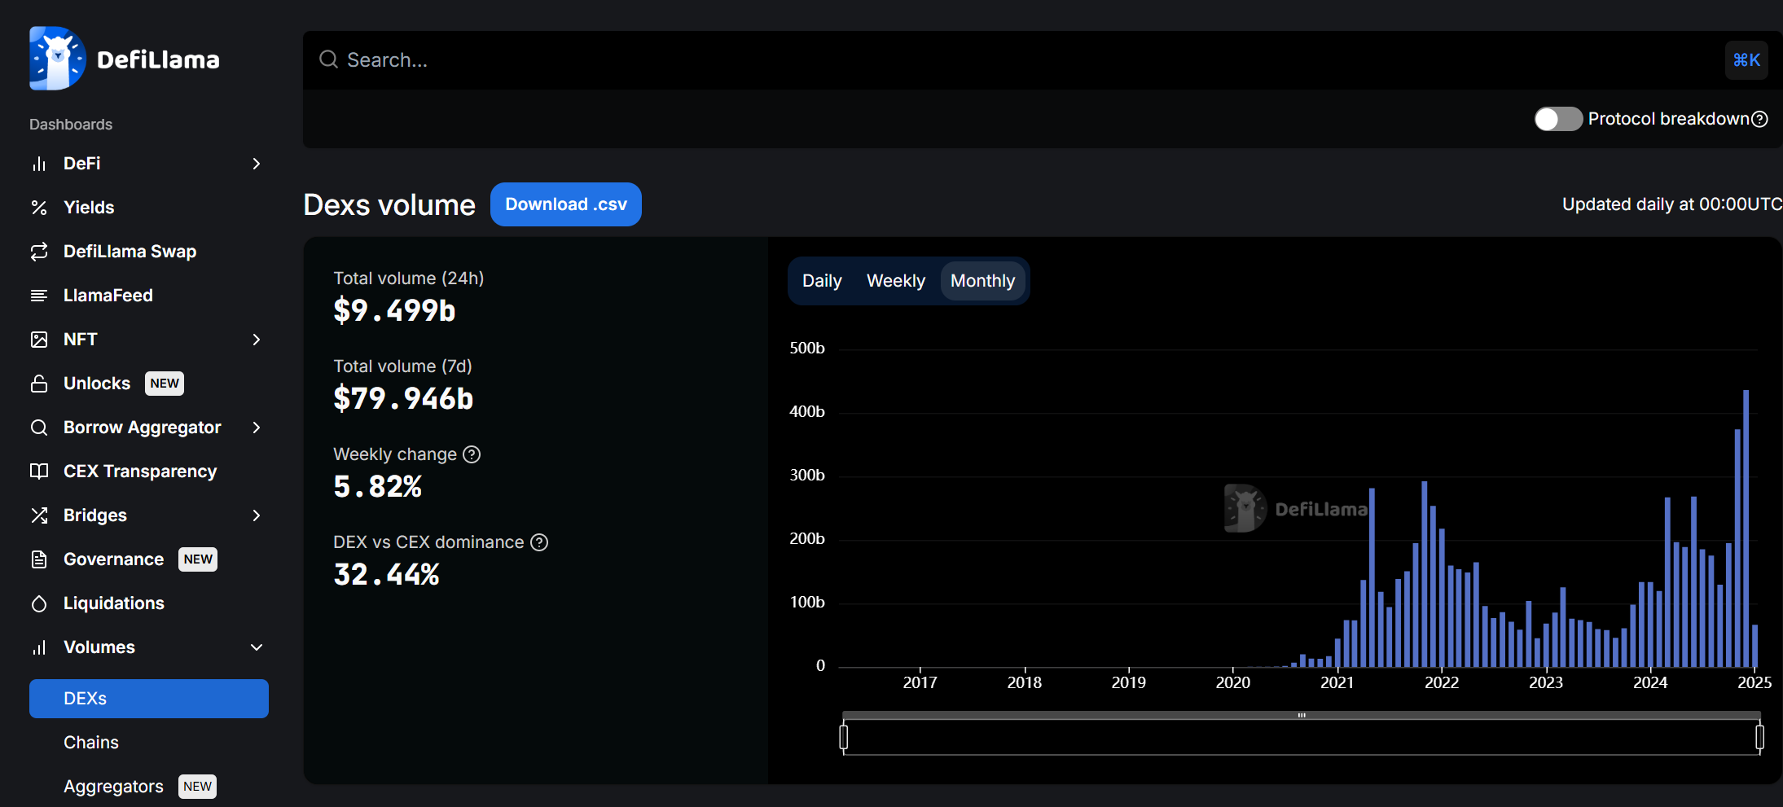The height and width of the screenshot is (807, 1783).
Task: Switch chart to Weekly view
Action: (896, 281)
